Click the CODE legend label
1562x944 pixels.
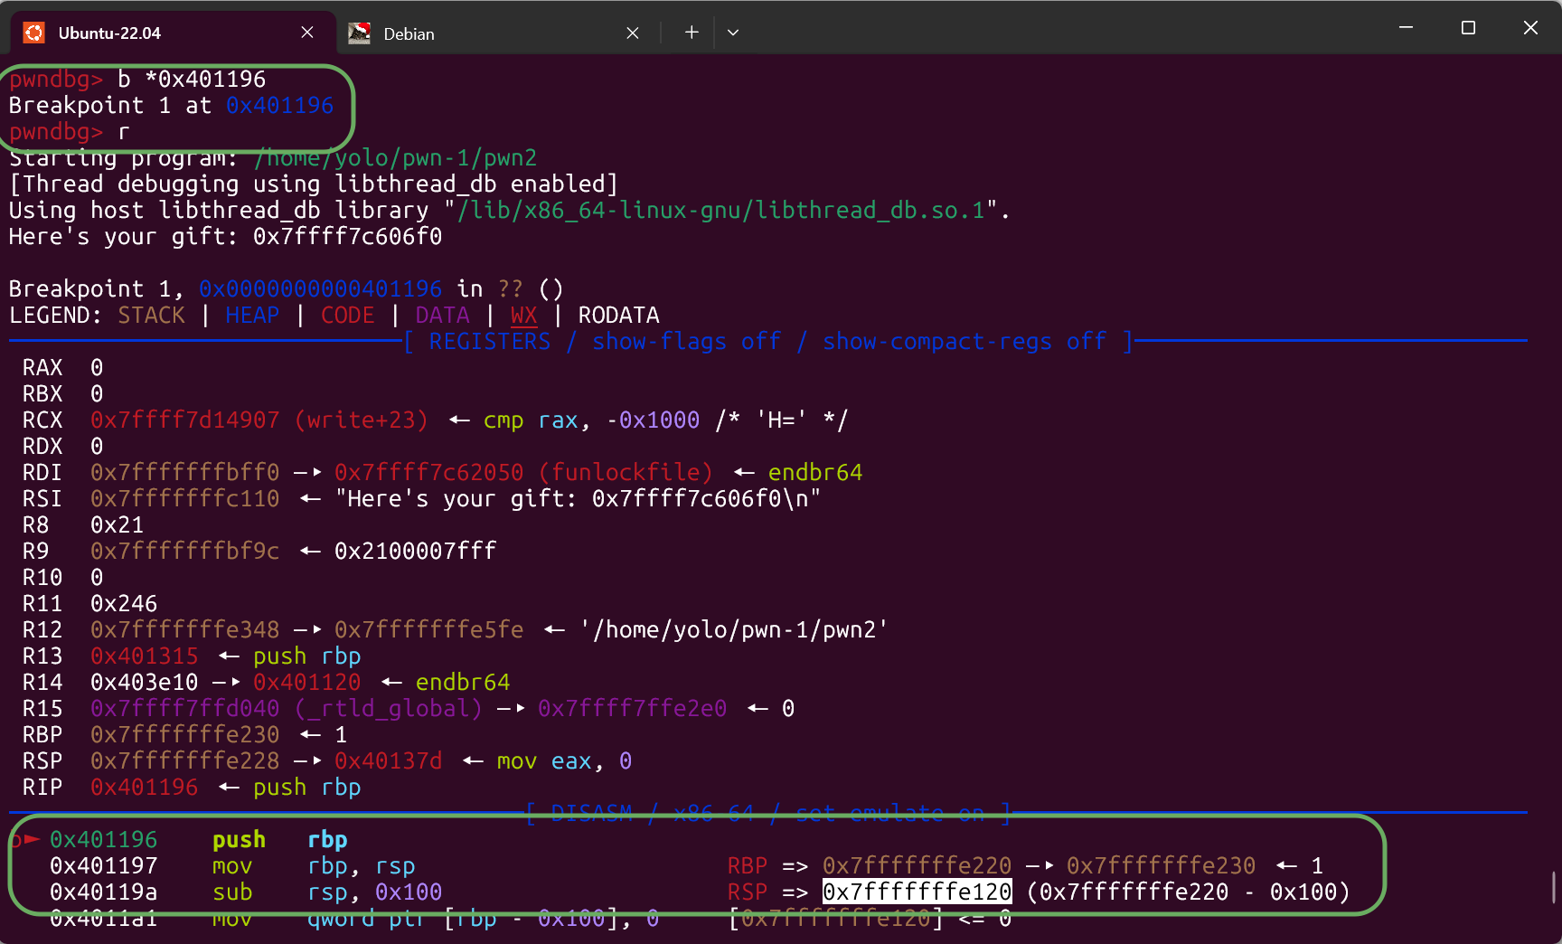(x=347, y=316)
